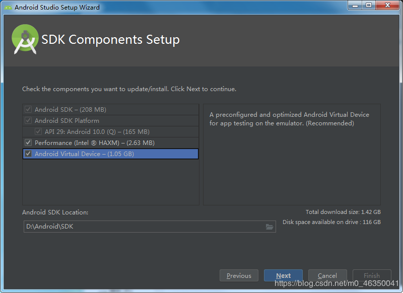Click the Finish button
This screenshot has height=293, width=403.
(372, 275)
